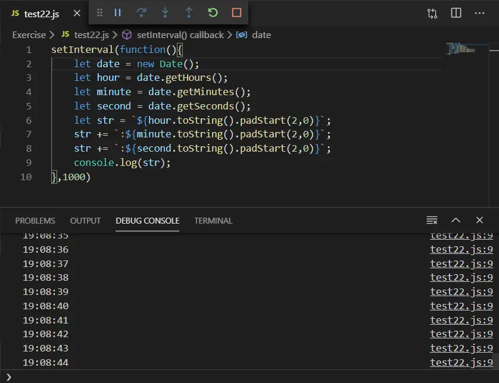Click the debug console scrollbar thumb
Screen dimensions: 499x383
click(x=496, y=362)
